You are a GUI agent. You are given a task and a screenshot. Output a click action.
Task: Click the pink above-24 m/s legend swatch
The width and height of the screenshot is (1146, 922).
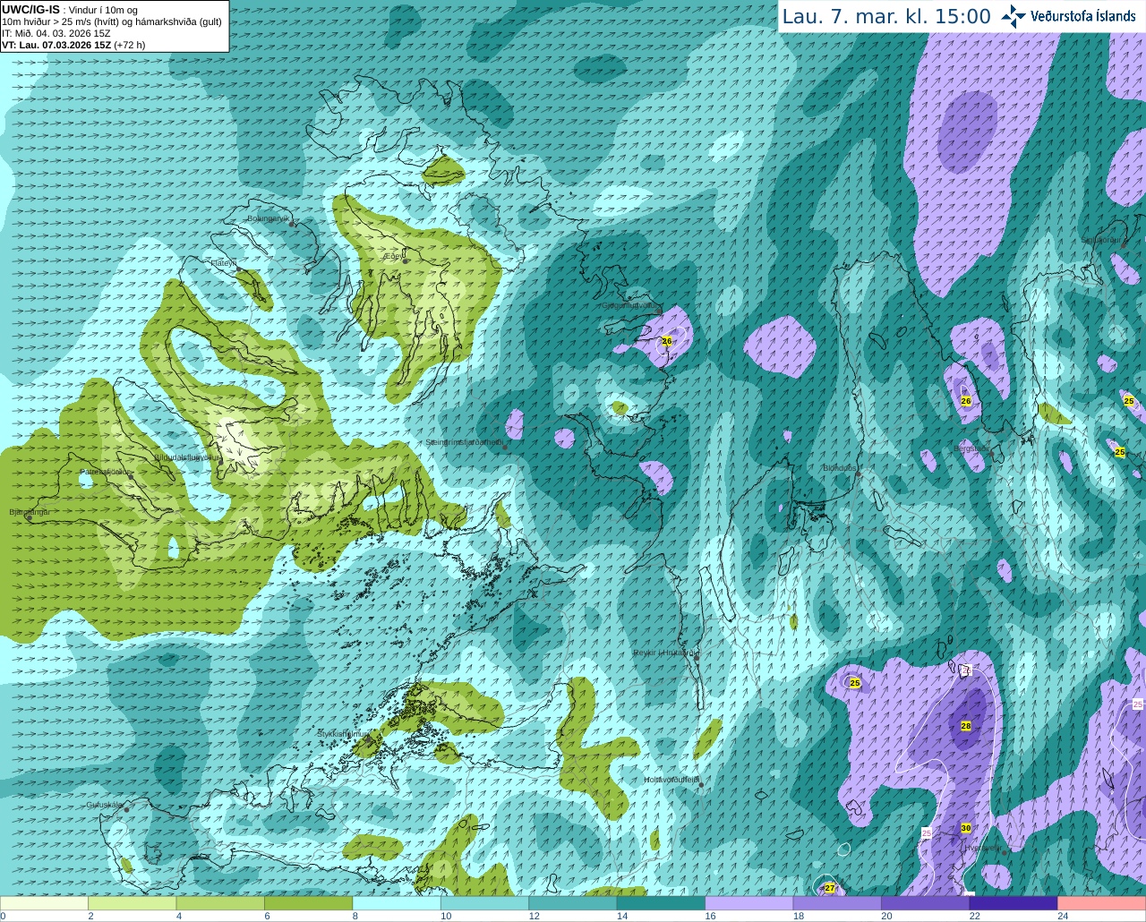click(1101, 902)
